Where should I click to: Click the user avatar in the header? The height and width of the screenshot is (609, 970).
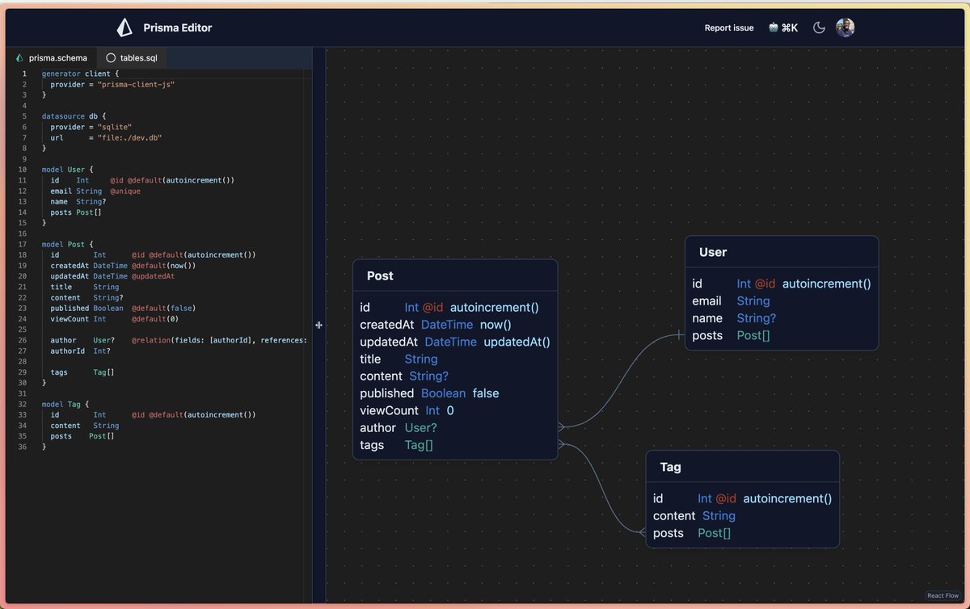coord(845,27)
